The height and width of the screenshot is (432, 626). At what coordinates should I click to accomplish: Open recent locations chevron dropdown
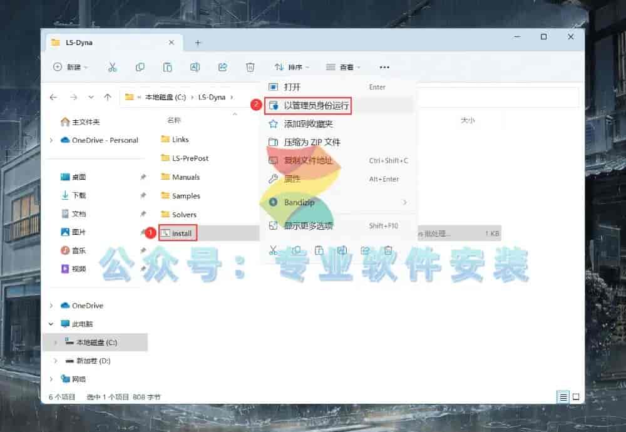91,97
